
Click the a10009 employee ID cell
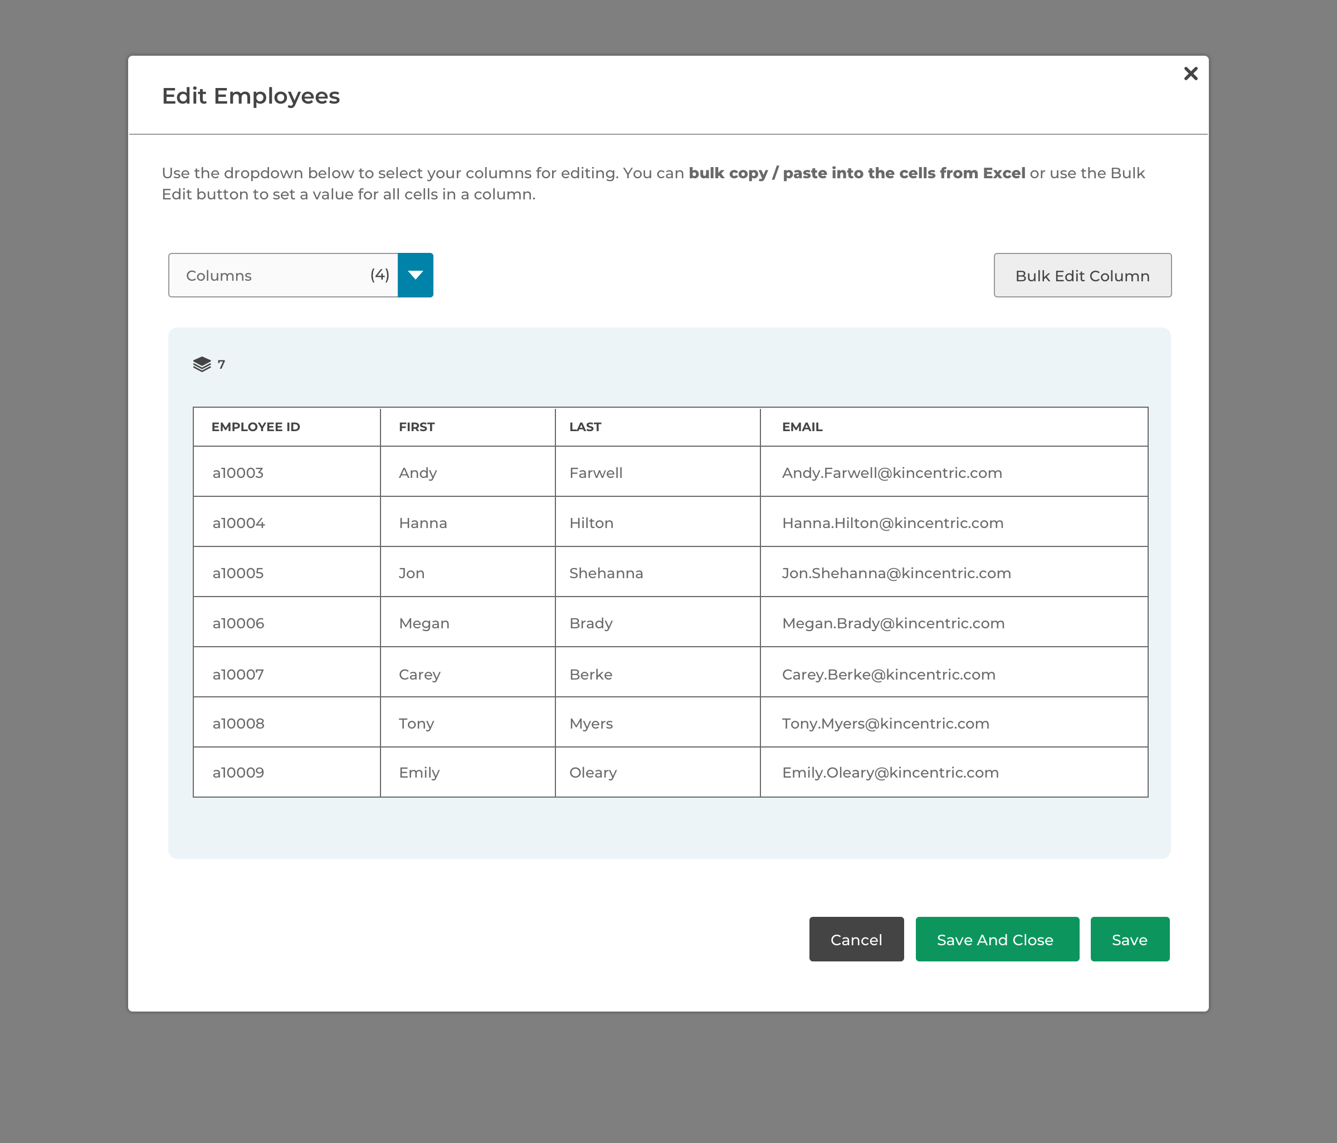pyautogui.click(x=286, y=772)
